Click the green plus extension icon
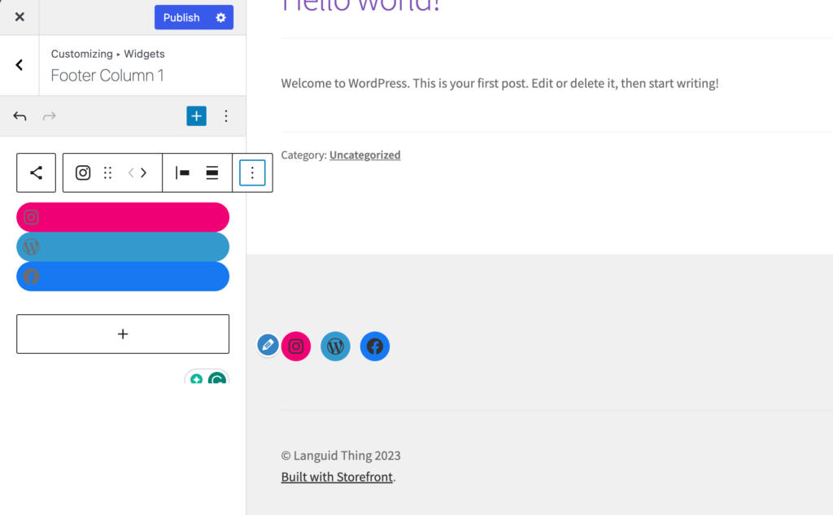The width and height of the screenshot is (833, 515). point(196,379)
